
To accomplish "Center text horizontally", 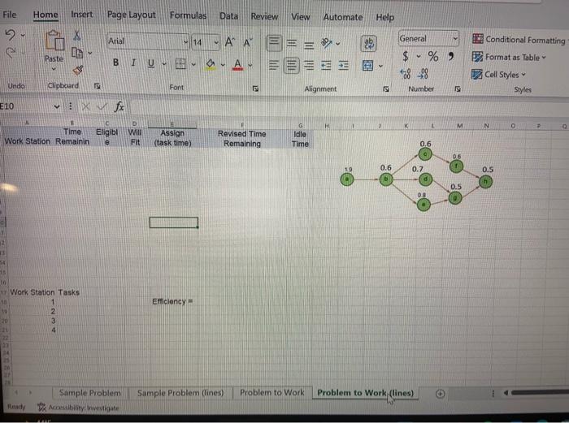I will (291, 66).
